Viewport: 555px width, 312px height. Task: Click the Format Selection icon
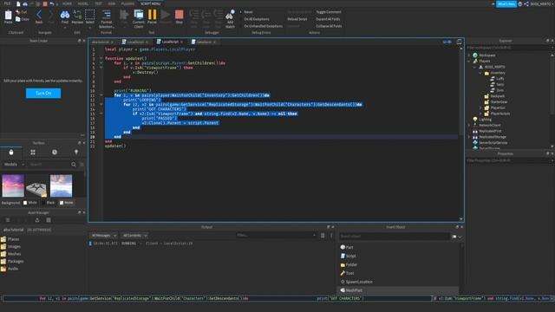pyautogui.click(x=107, y=15)
